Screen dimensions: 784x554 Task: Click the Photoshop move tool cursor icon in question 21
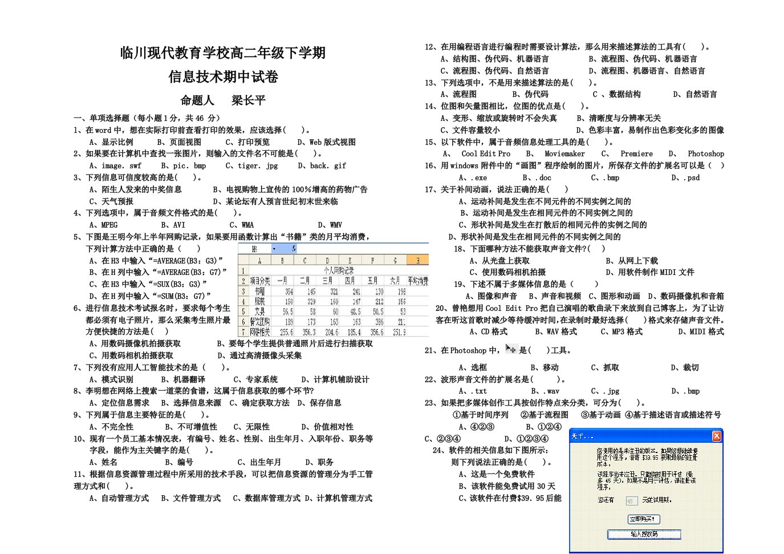tap(510, 349)
